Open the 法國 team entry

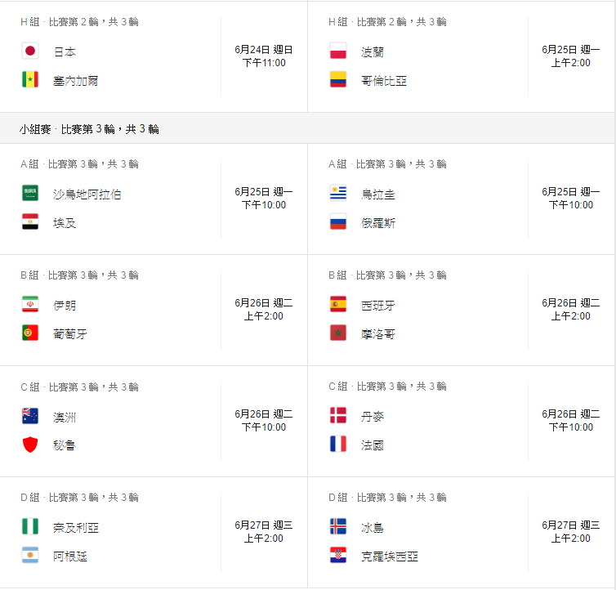pyautogui.click(x=373, y=445)
